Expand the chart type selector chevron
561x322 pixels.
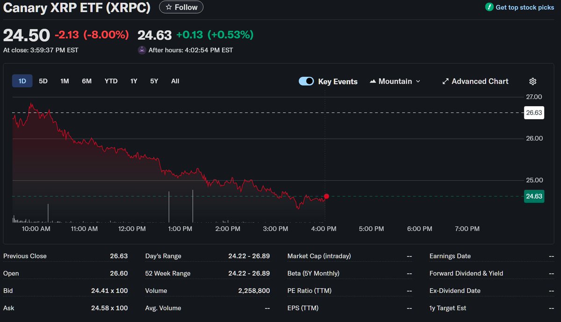point(418,81)
